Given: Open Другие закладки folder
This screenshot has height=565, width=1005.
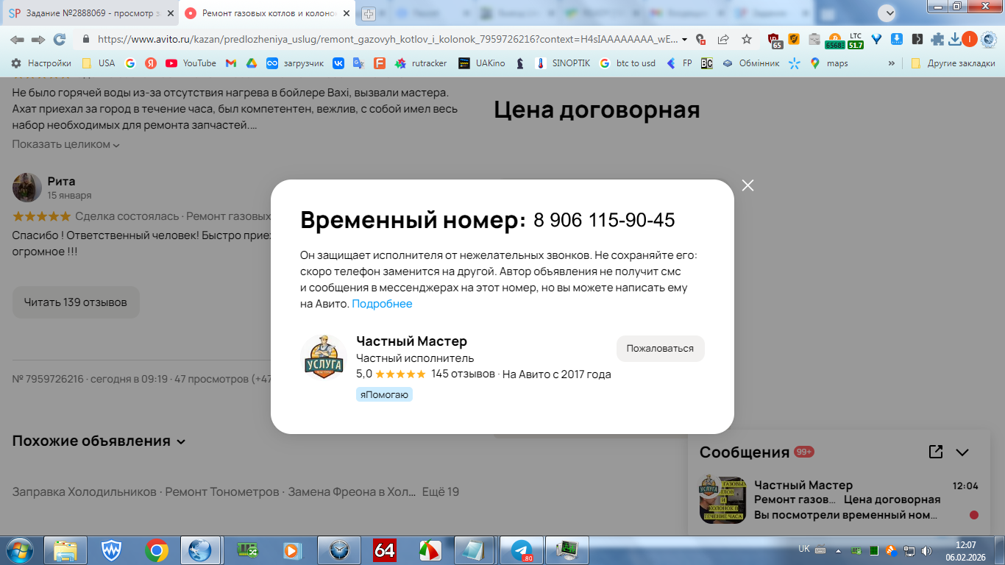Looking at the screenshot, I should pyautogui.click(x=953, y=63).
